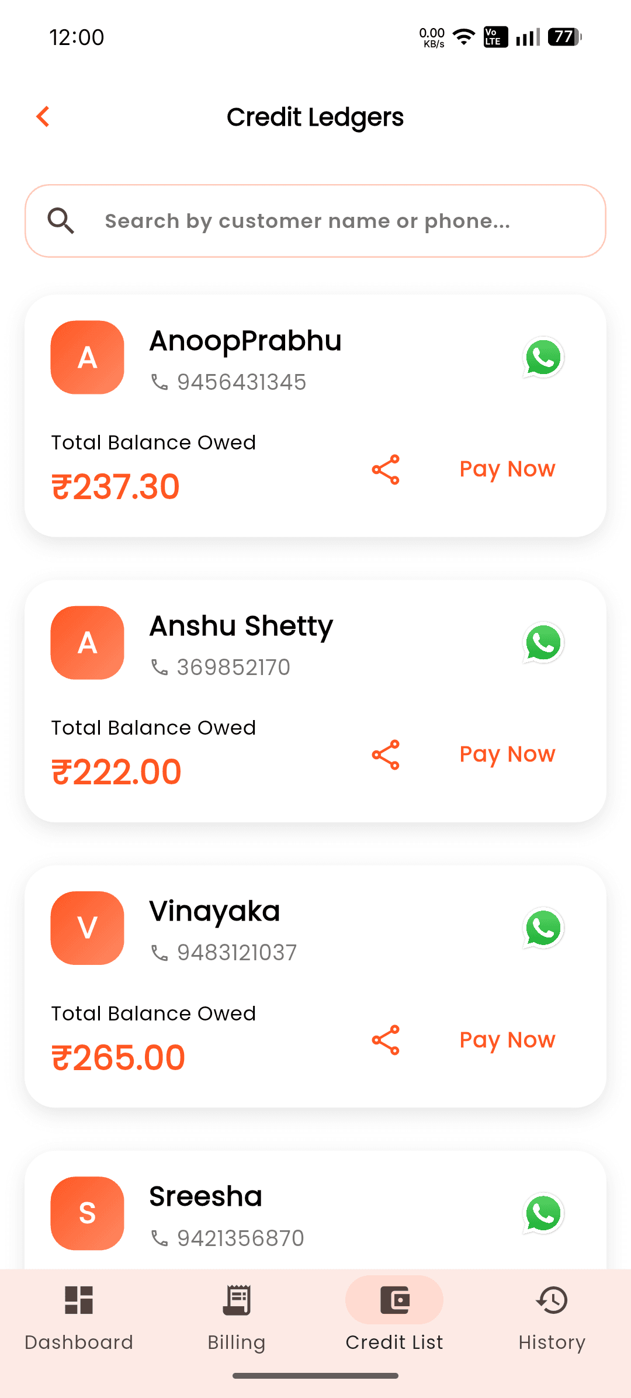Open WhatsApp chat for Sreesha
This screenshot has height=1398, width=631.
pos(543,1213)
